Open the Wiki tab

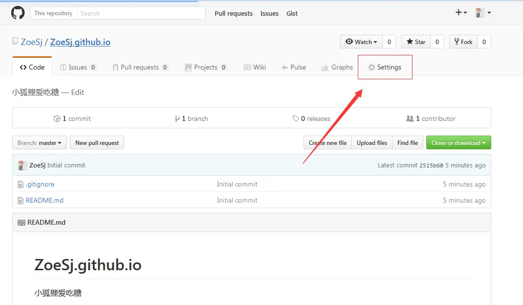click(x=255, y=67)
